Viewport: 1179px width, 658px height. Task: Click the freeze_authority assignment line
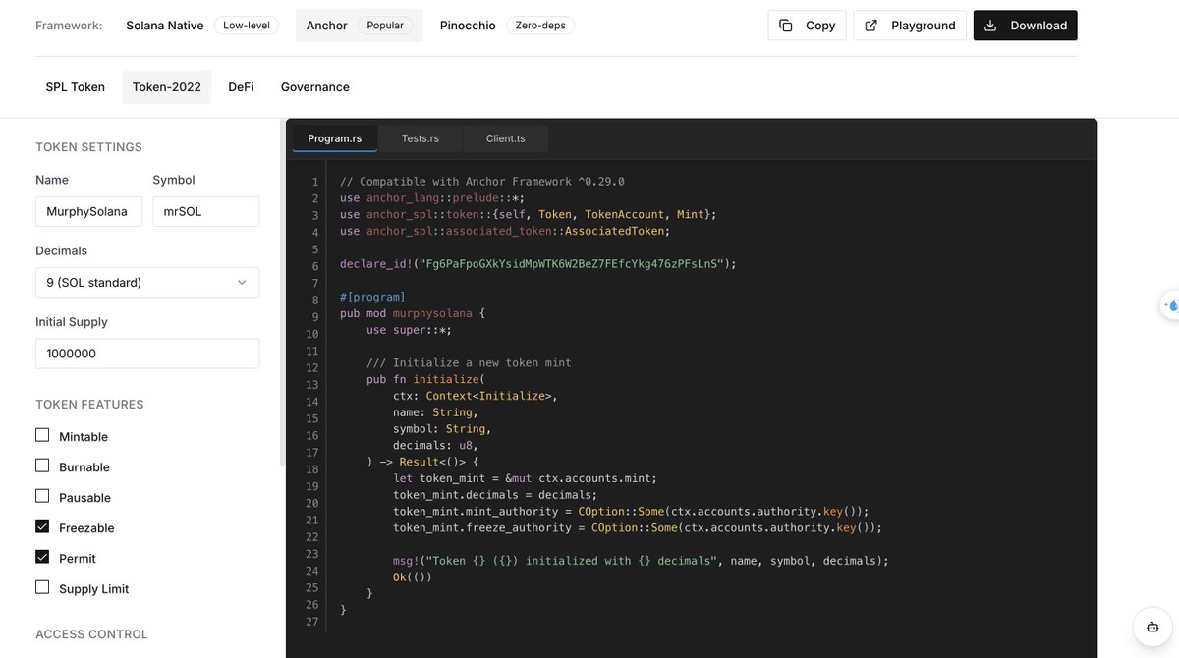[x=638, y=527]
